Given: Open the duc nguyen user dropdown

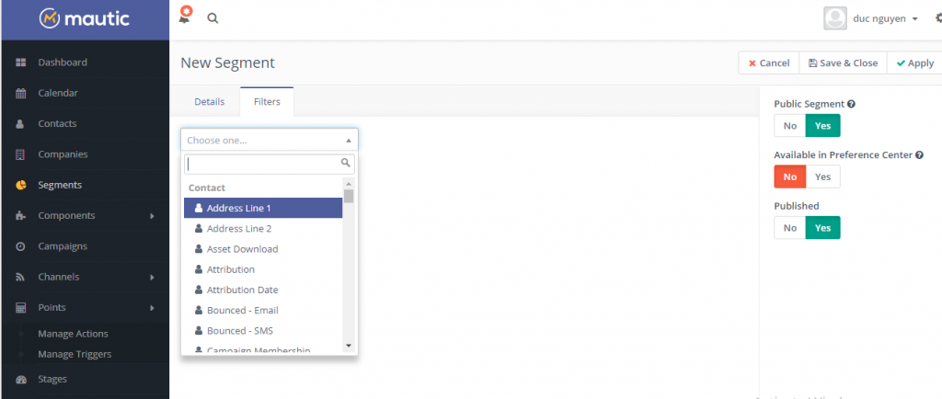Looking at the screenshot, I should coord(872,18).
